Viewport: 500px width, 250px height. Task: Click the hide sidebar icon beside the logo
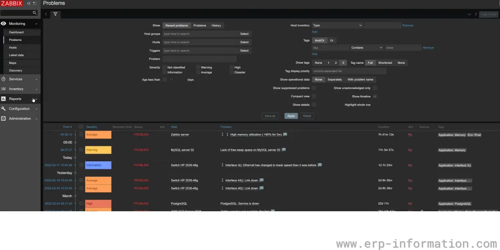(35, 3)
